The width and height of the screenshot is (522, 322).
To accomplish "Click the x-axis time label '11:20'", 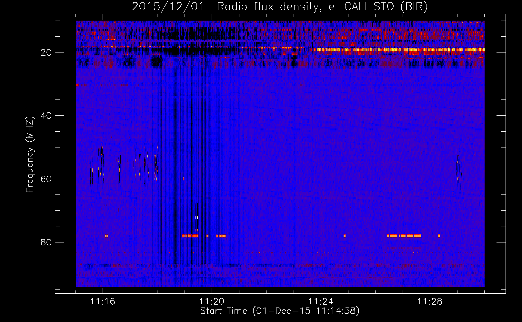I will (212, 302).
